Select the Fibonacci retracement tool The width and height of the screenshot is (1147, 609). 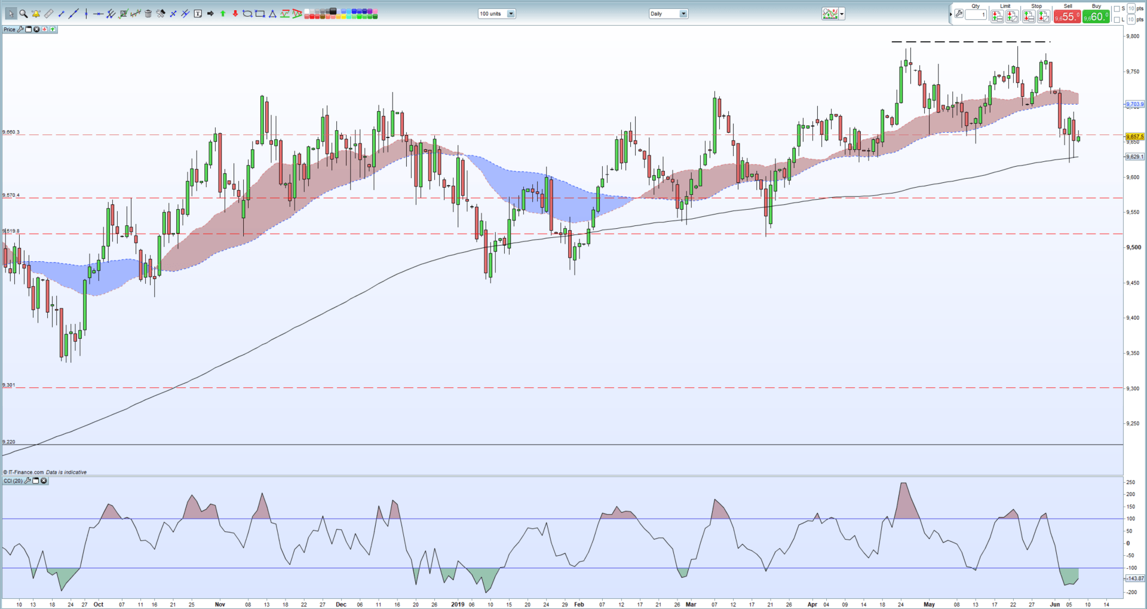(124, 14)
